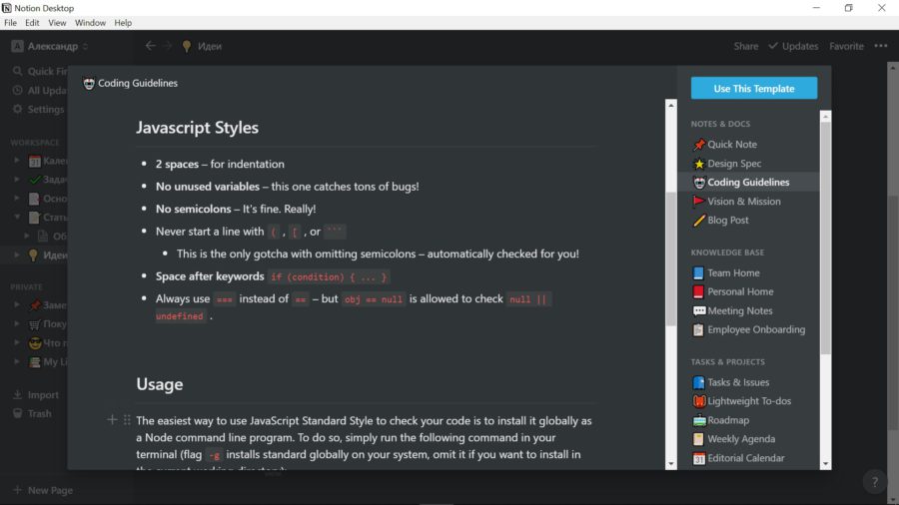The image size is (899, 505).
Task: Open All Updates in the sidebar
Action: coord(39,90)
